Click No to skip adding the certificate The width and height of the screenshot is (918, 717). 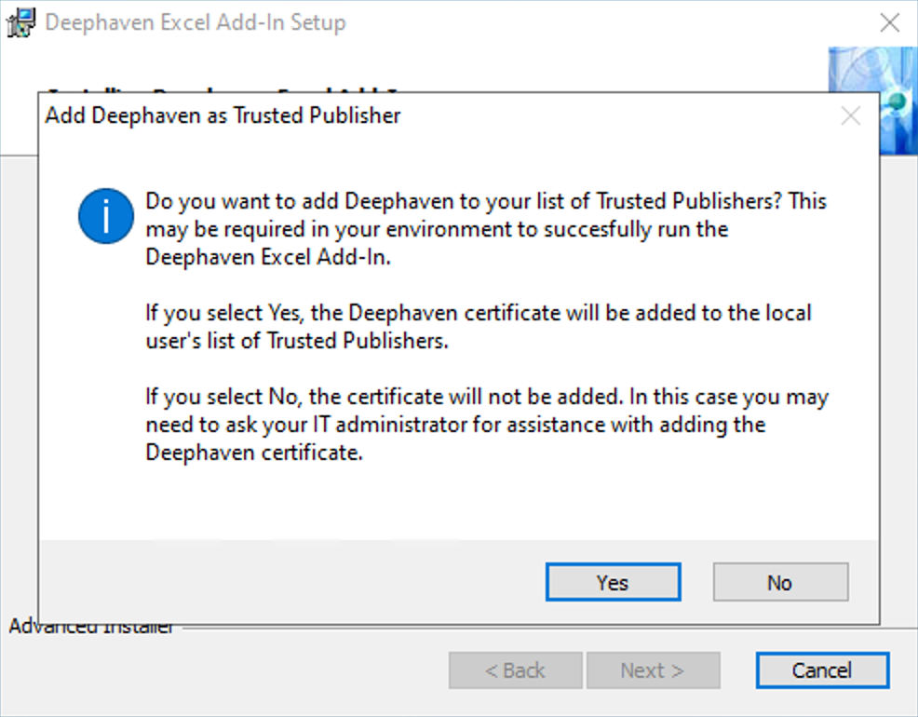pyautogui.click(x=780, y=582)
